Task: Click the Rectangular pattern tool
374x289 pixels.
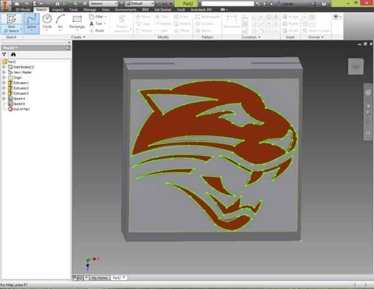Action: click(208, 16)
